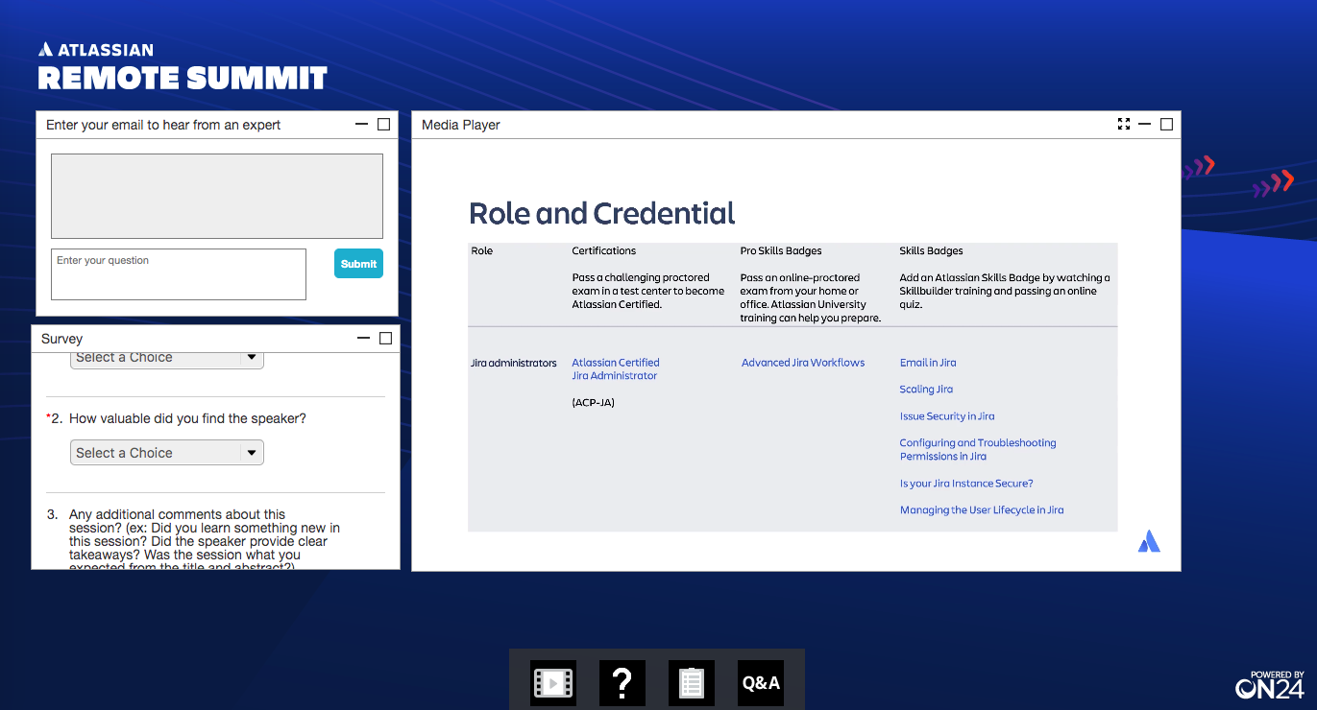The height and width of the screenshot is (710, 1317).
Task: Open the Scaling Jira link
Action: coord(926,390)
